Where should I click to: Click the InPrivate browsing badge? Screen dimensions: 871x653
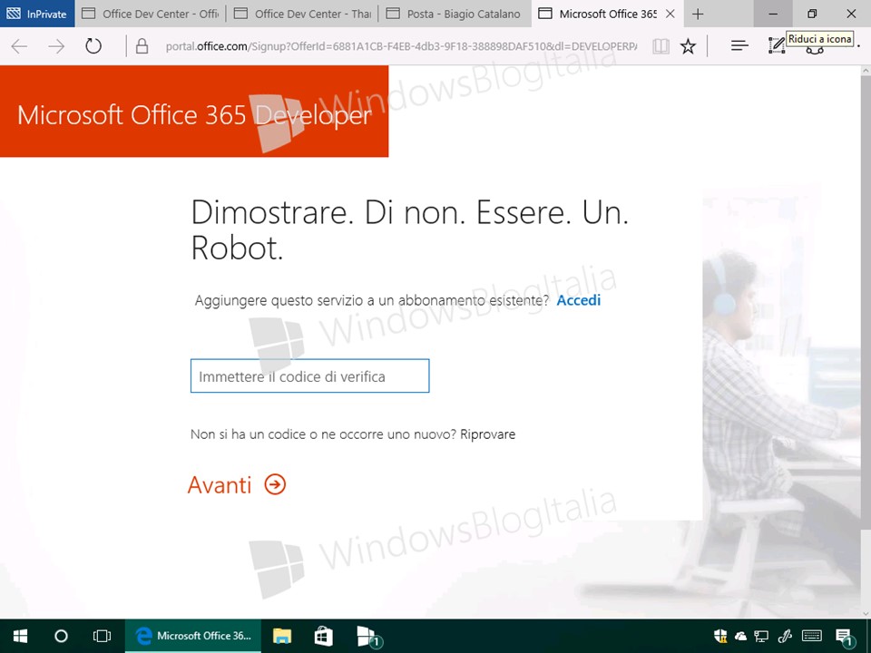coord(37,14)
